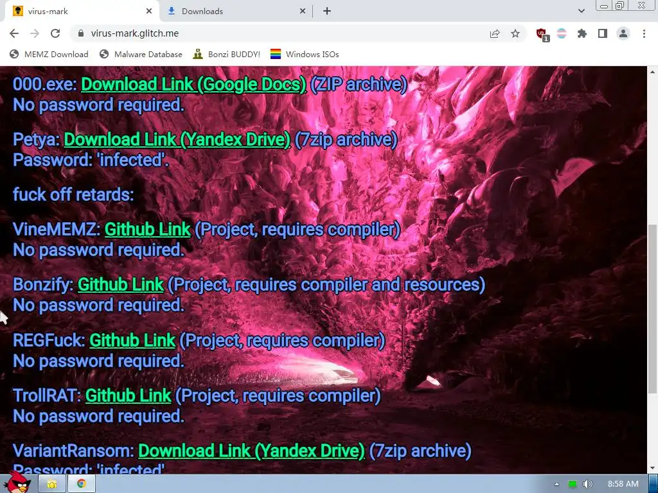658x493 pixels.
Task: Open the File Explorer taskbar icon
Action: [51, 484]
